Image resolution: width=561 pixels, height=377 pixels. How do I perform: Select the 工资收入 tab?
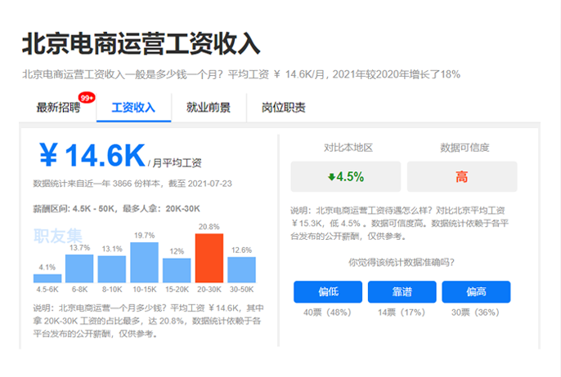coord(133,107)
